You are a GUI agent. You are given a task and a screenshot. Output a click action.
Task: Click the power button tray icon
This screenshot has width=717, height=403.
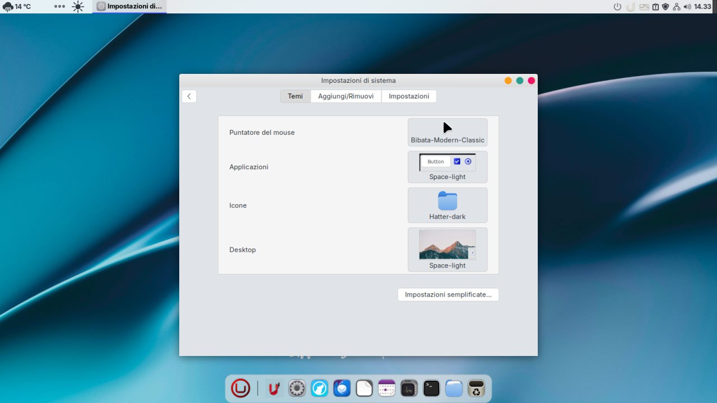click(x=618, y=7)
